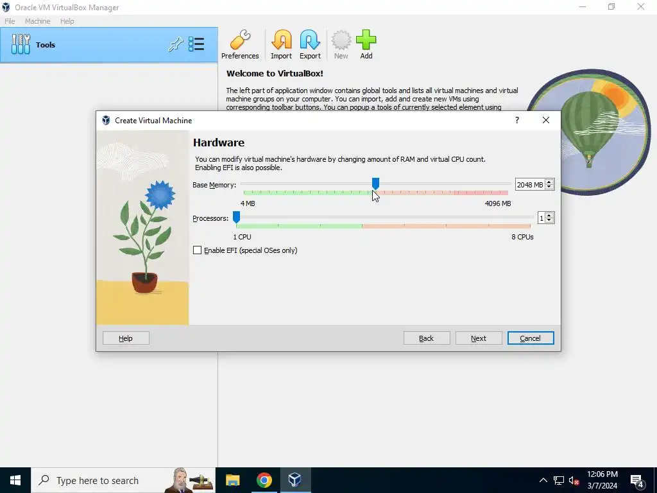This screenshot has width=657, height=493.
Task: Select the Tools icon in the left panel
Action: click(21, 44)
